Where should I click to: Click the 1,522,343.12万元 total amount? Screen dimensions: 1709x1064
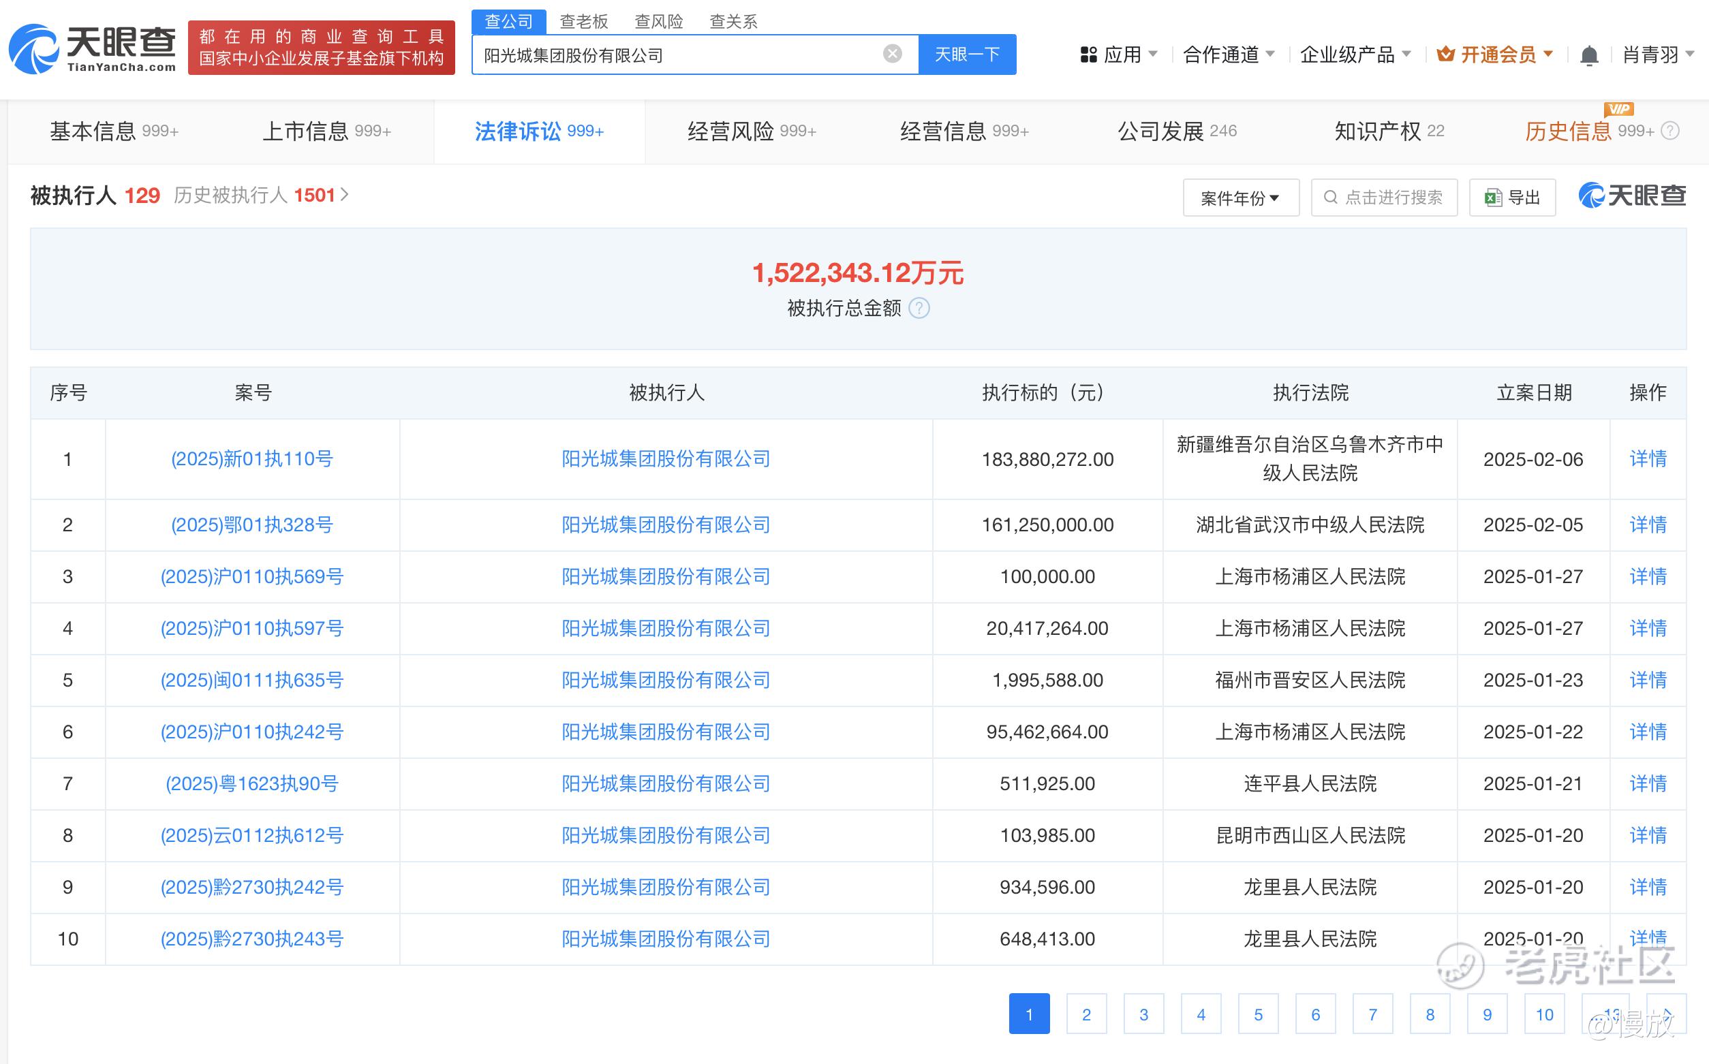(x=857, y=273)
